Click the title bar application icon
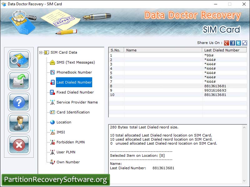The height and width of the screenshot is (187, 250). coord(4,4)
